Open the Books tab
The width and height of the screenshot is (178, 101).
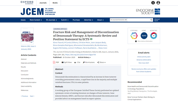(55, 3)
